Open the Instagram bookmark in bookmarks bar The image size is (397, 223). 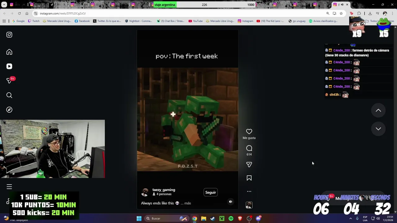tap(245, 21)
